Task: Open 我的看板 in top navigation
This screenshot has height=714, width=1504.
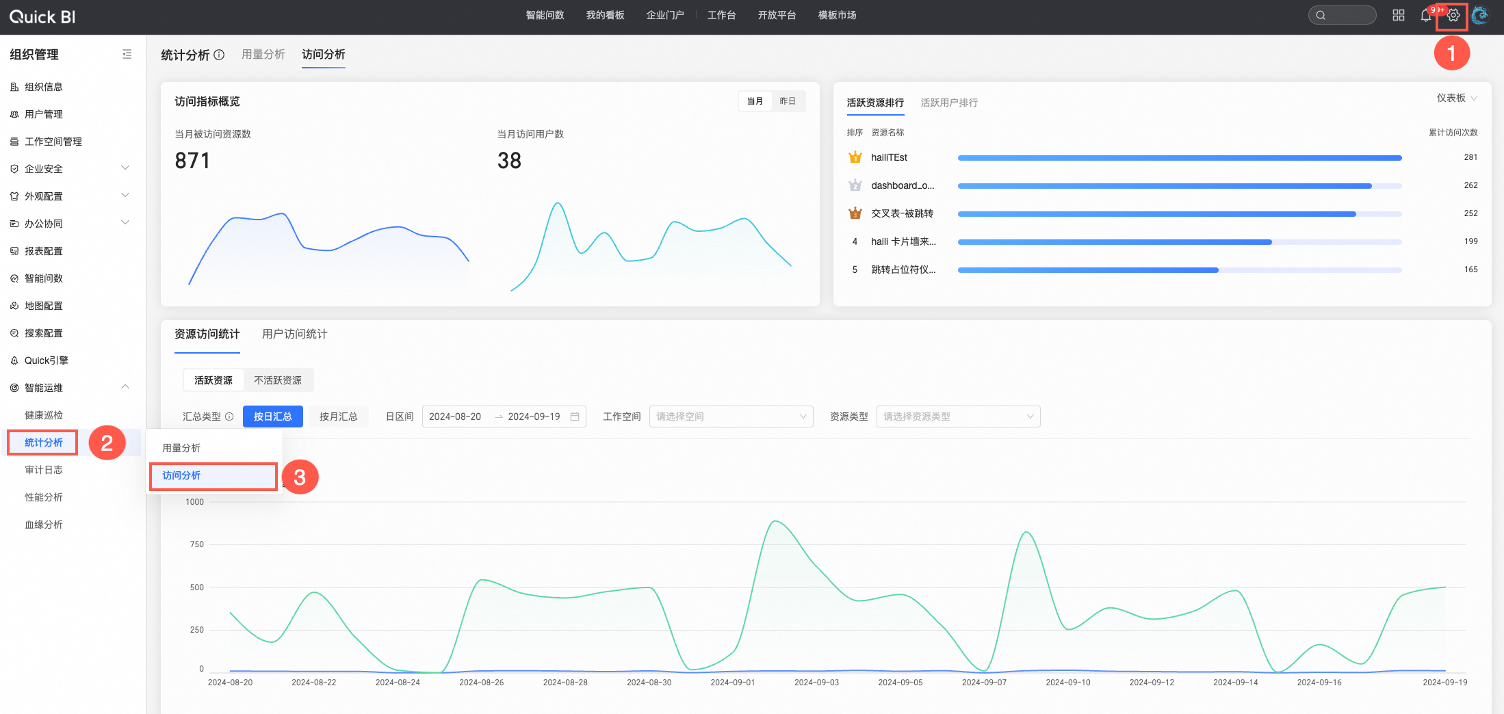Action: click(606, 15)
